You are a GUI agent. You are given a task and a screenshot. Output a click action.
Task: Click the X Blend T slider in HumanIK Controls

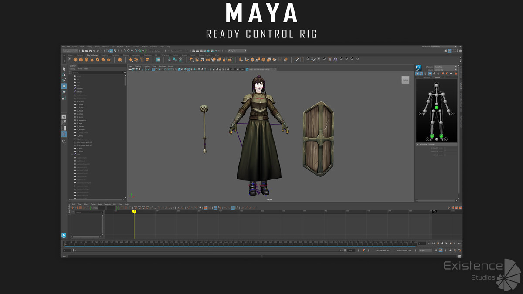pos(445,147)
